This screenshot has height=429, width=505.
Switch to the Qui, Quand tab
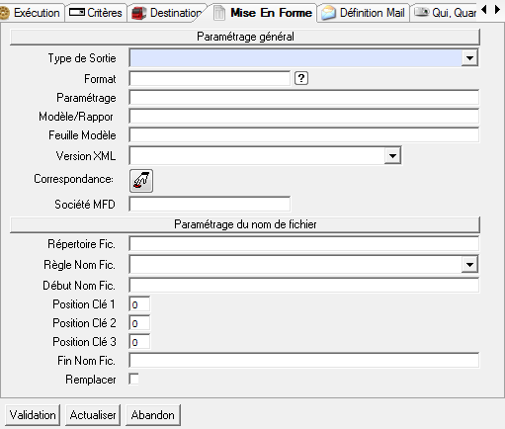[x=445, y=13]
